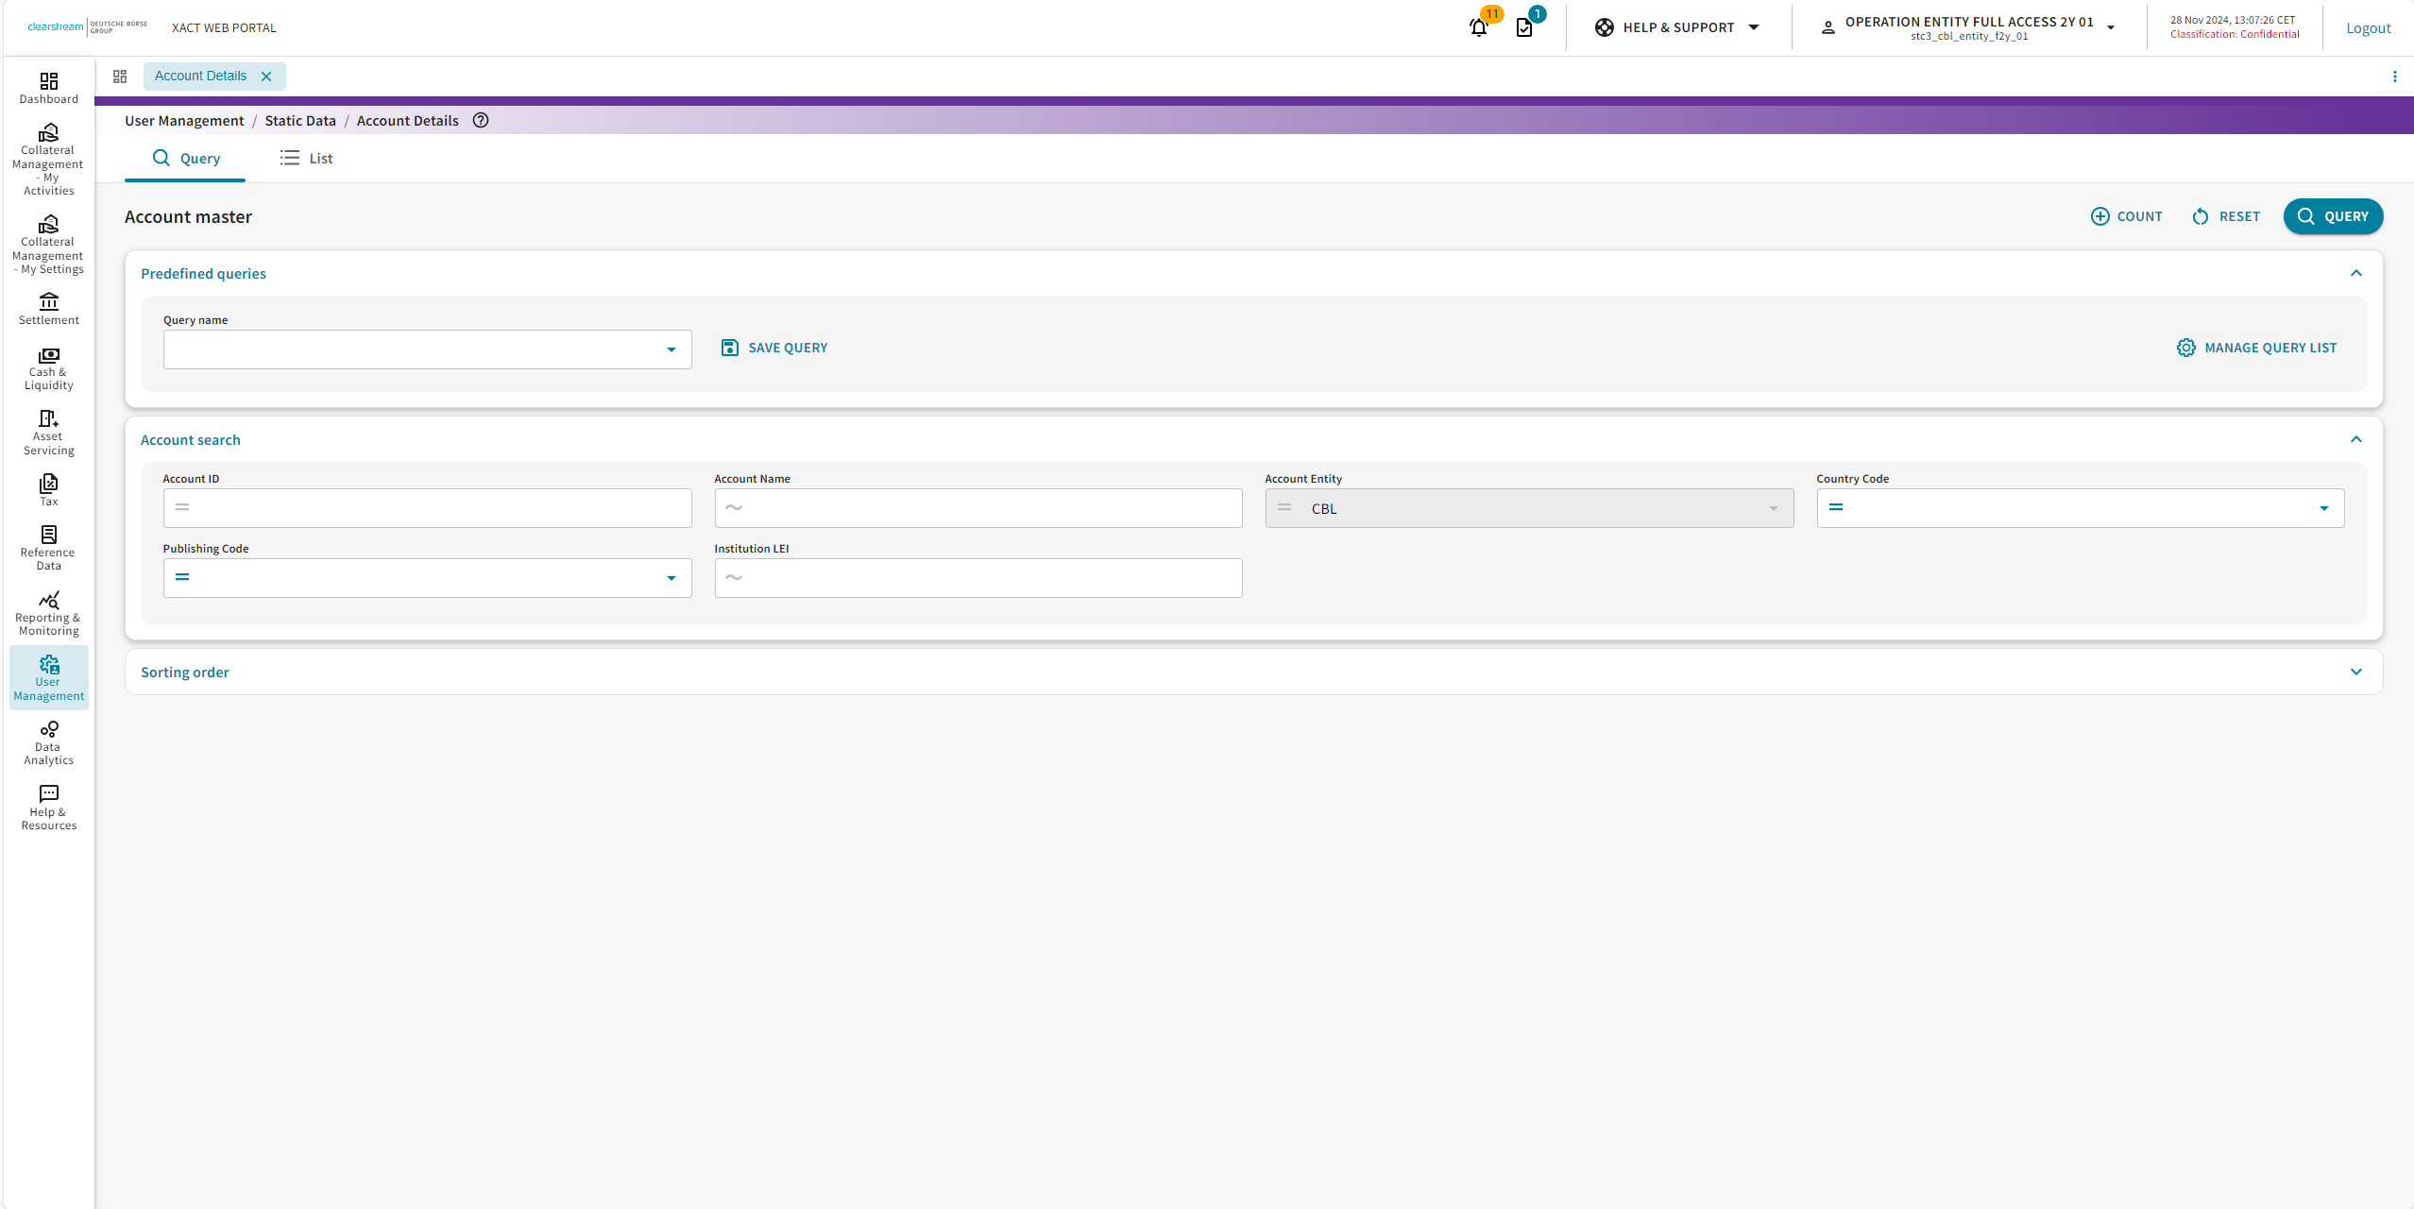Open Reporting & Monitoring section

pos(48,614)
